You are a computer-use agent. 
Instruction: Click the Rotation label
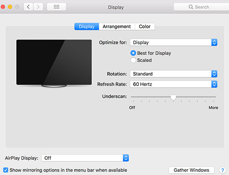click(117, 74)
